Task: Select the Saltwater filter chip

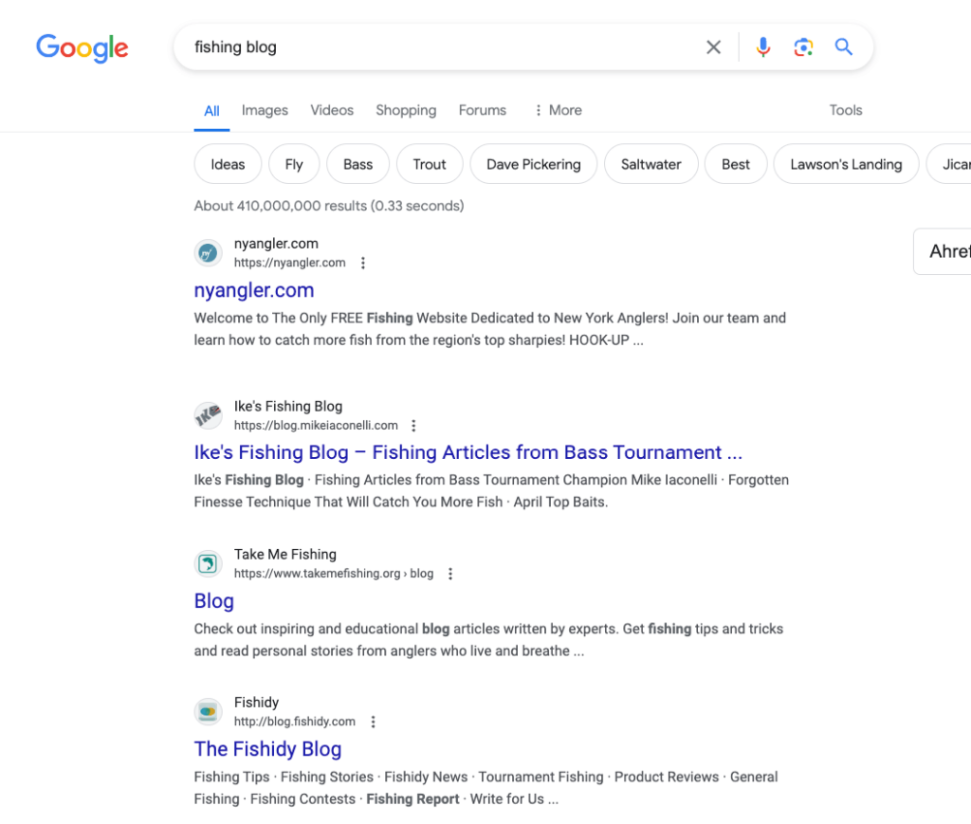Action: 650,163
